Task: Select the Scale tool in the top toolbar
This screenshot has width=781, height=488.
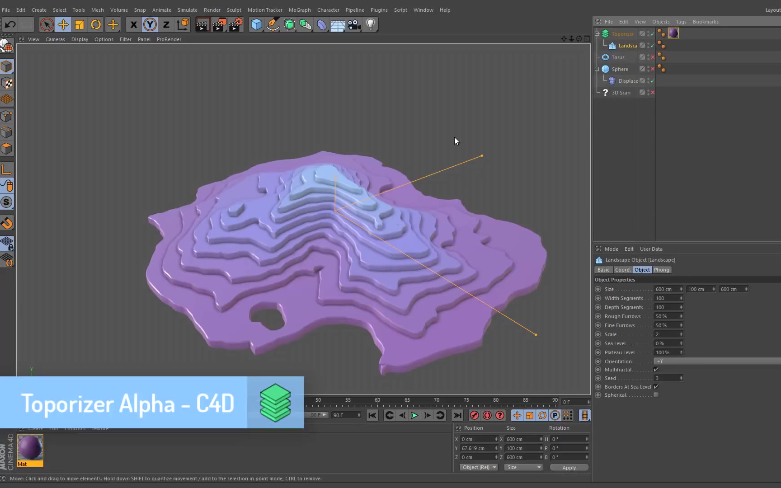Action: 80,24
